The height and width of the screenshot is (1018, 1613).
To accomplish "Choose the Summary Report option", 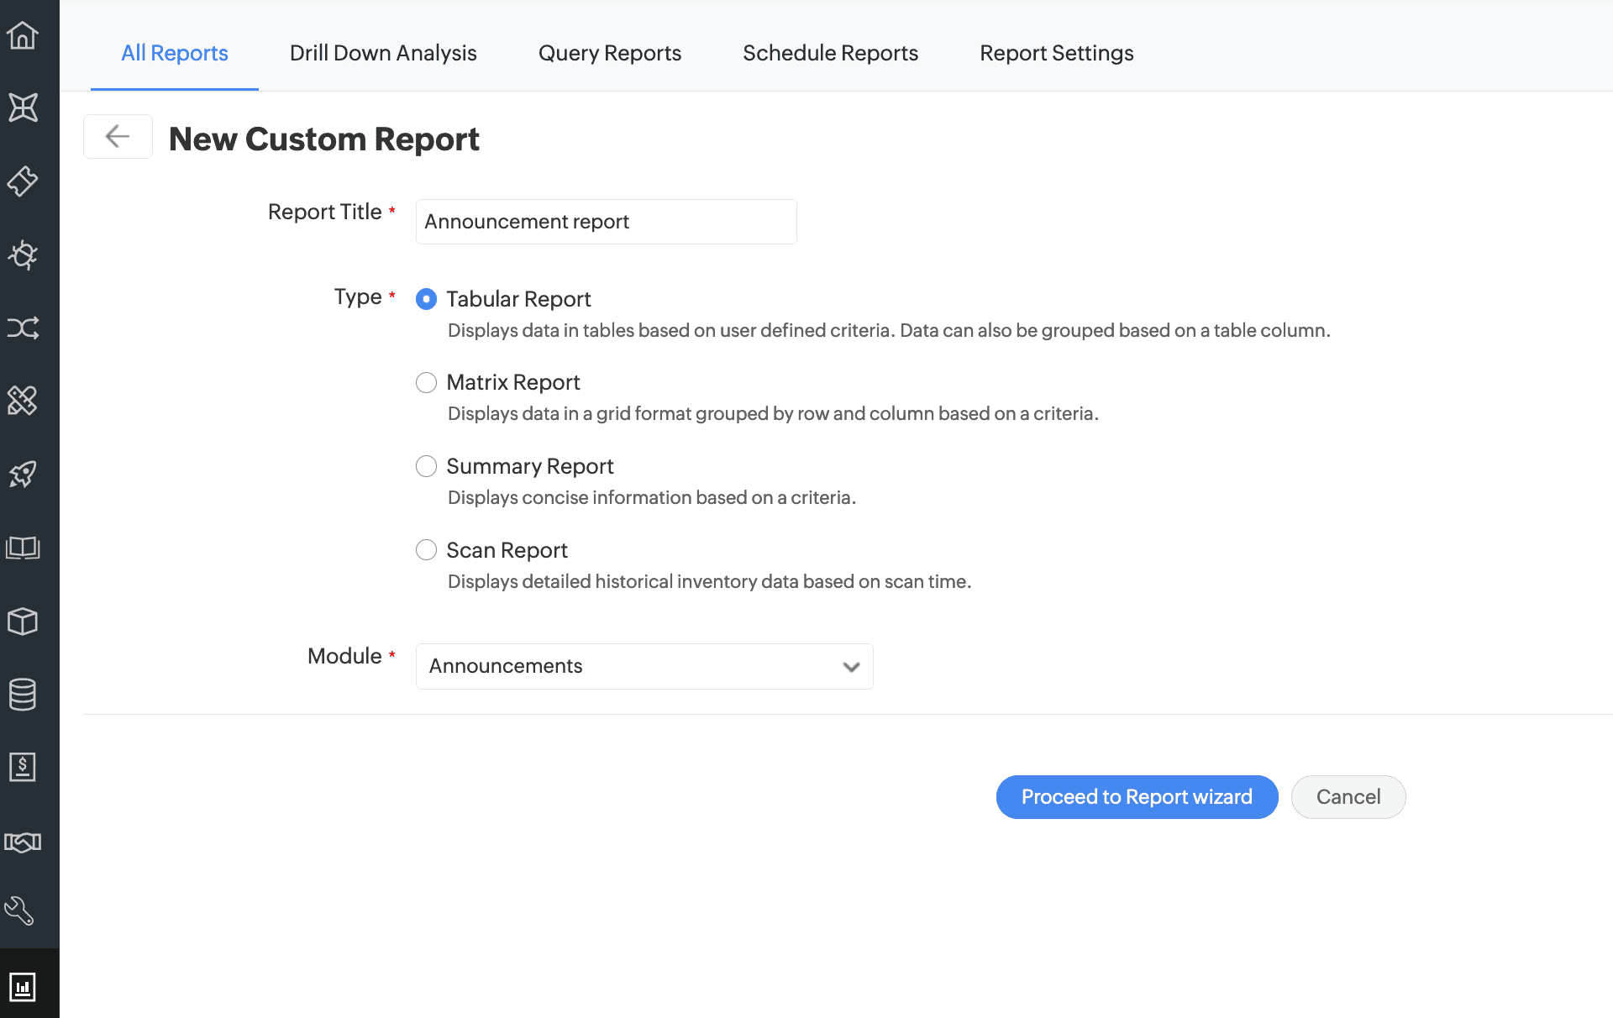I will 426,466.
